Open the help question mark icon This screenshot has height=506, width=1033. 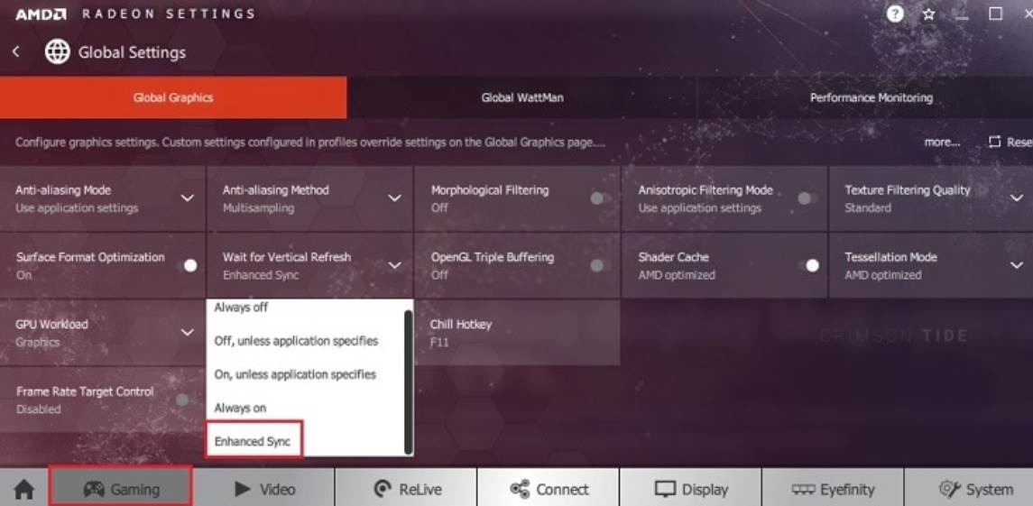895,14
